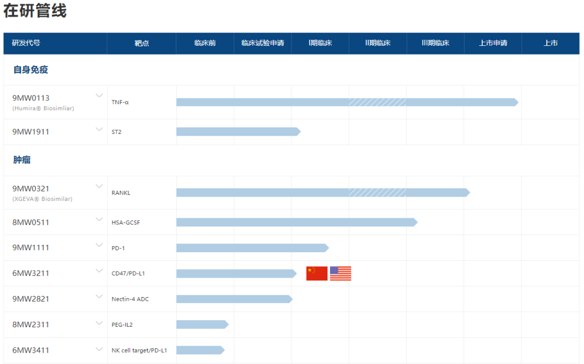Expand the 8MW2311 row chevron
584x364 pixels.
[99, 323]
